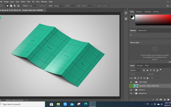This screenshot has height=107, width=171.
Task: Open the Properties panel icon
Action: coord(126,19)
